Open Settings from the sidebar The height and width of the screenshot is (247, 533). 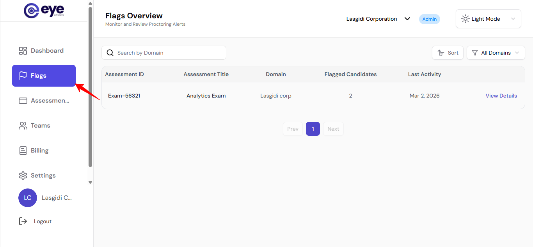(44, 176)
